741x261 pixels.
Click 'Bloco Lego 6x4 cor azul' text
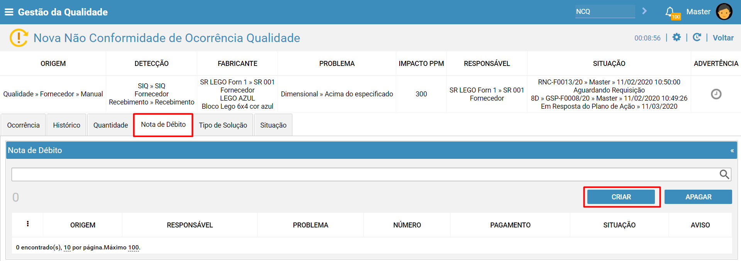(237, 106)
